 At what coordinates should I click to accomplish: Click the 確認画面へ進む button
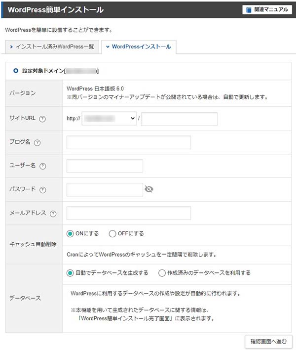(x=268, y=342)
